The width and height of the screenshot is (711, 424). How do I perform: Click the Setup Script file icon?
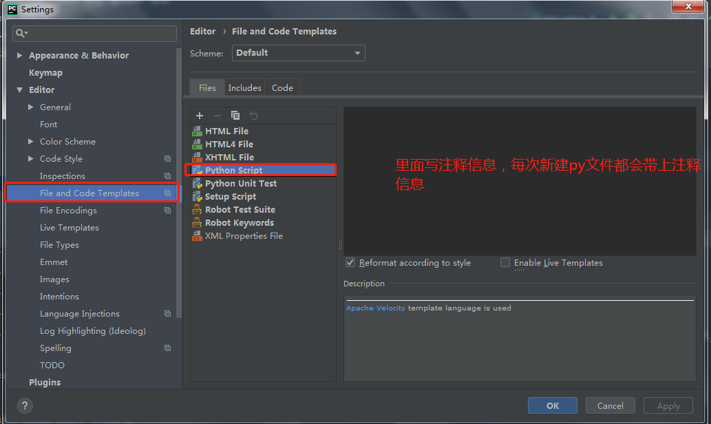197,197
